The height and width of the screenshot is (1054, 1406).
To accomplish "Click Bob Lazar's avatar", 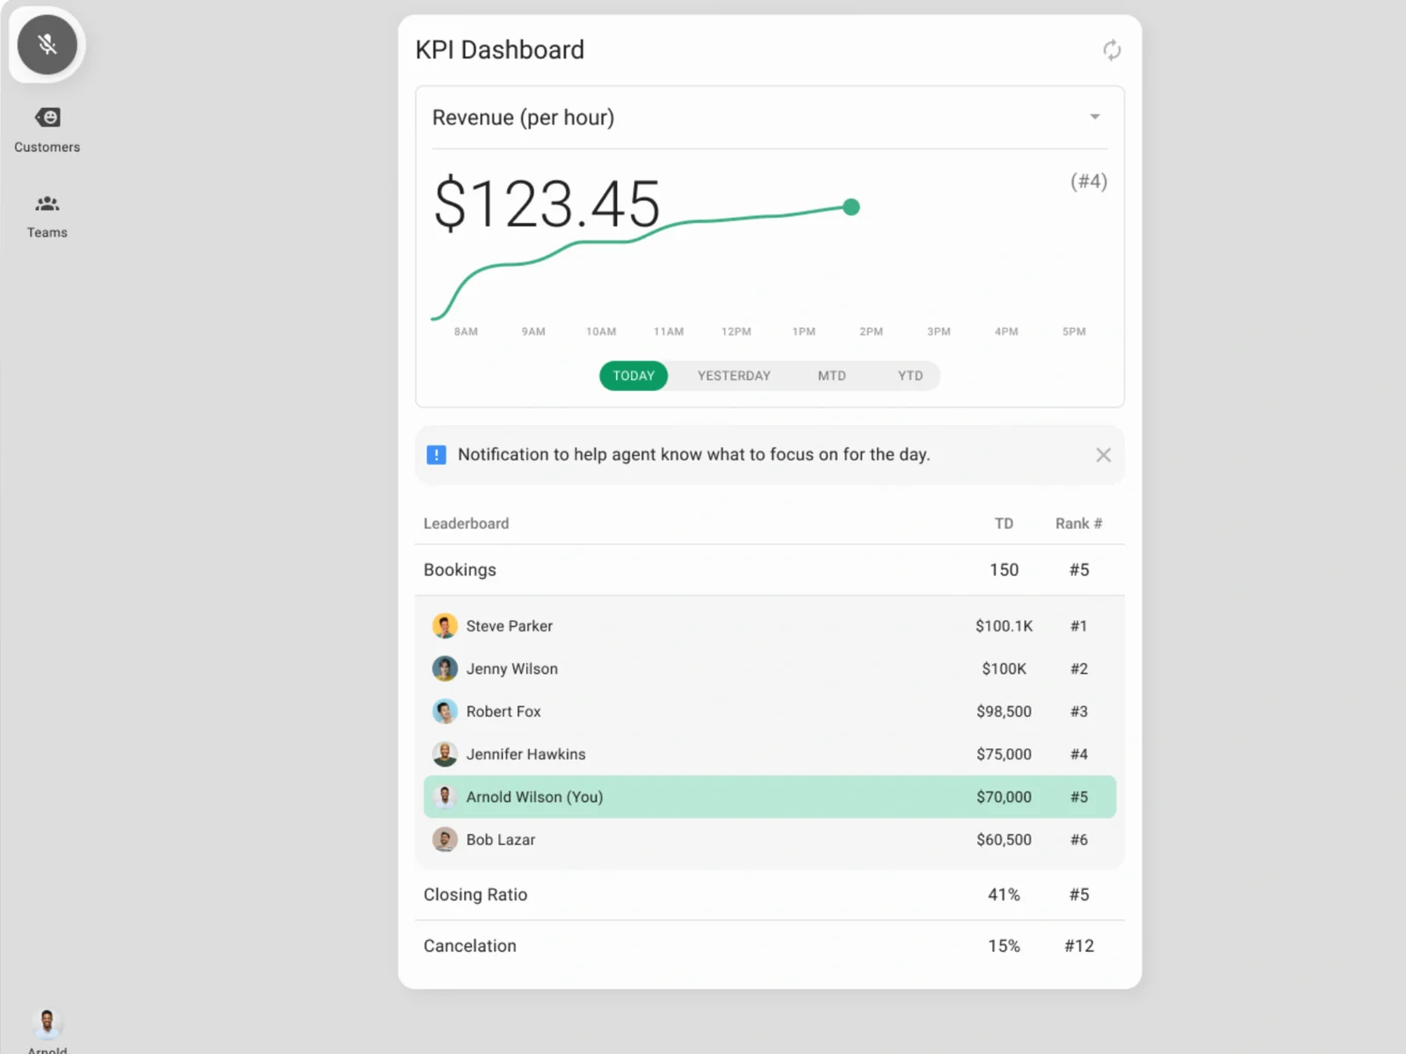I will [x=445, y=840].
